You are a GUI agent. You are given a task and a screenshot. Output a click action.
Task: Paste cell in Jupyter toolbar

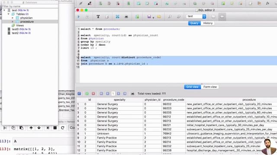click(21, 128)
